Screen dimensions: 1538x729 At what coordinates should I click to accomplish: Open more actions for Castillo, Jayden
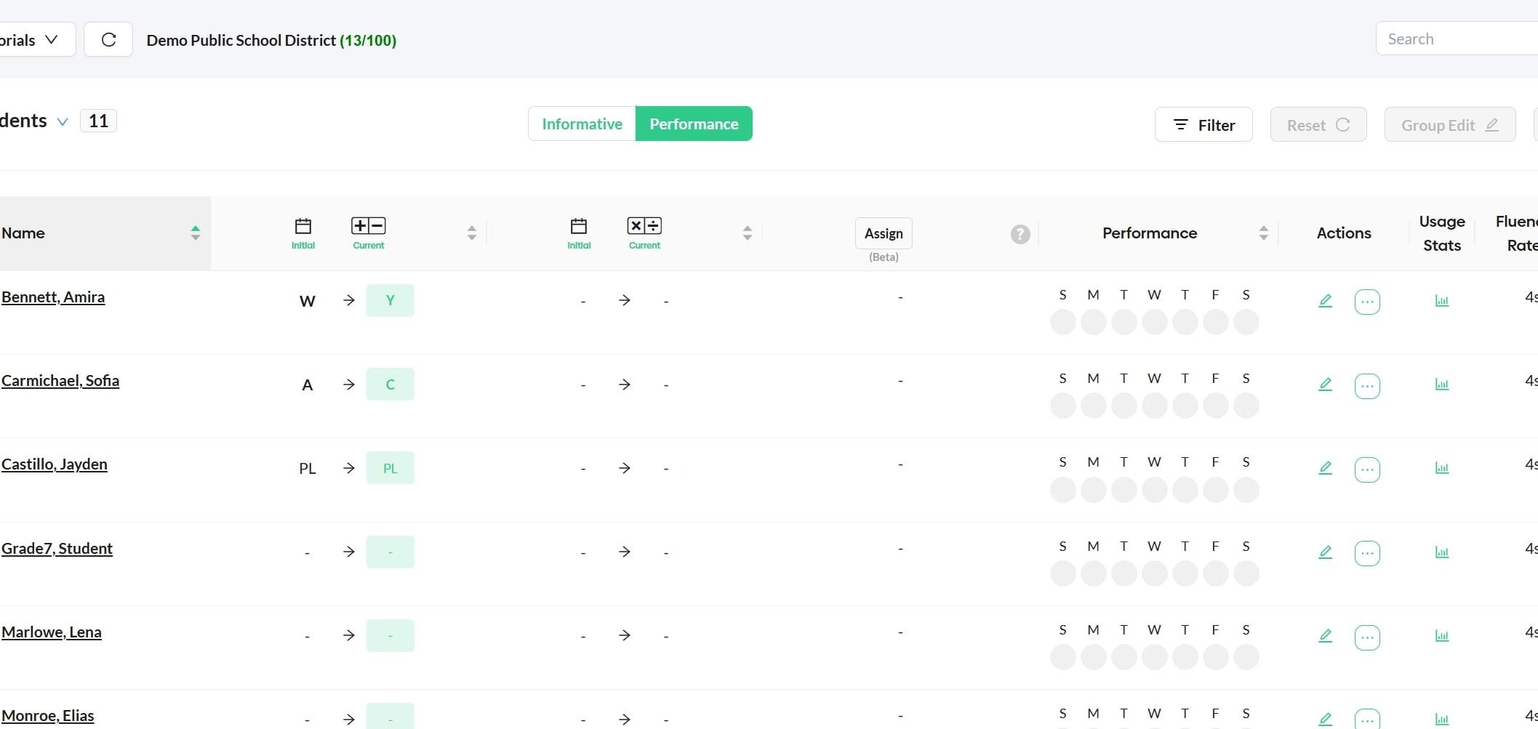coord(1367,469)
